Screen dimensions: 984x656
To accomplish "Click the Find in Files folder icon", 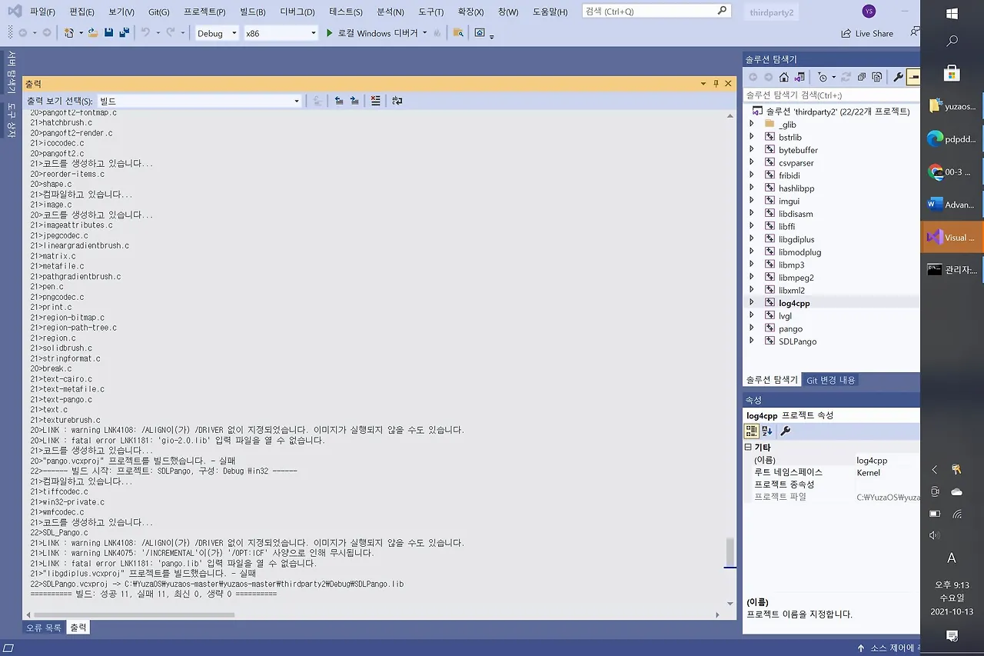I will (x=458, y=33).
